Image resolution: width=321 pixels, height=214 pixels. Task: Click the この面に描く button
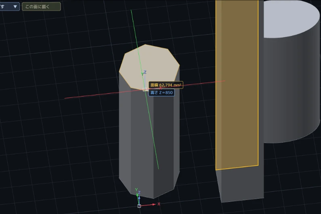coord(41,6)
